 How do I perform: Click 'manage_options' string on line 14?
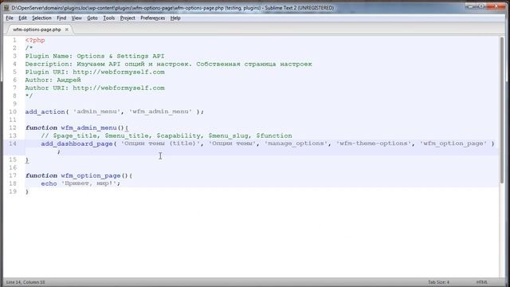pos(296,143)
